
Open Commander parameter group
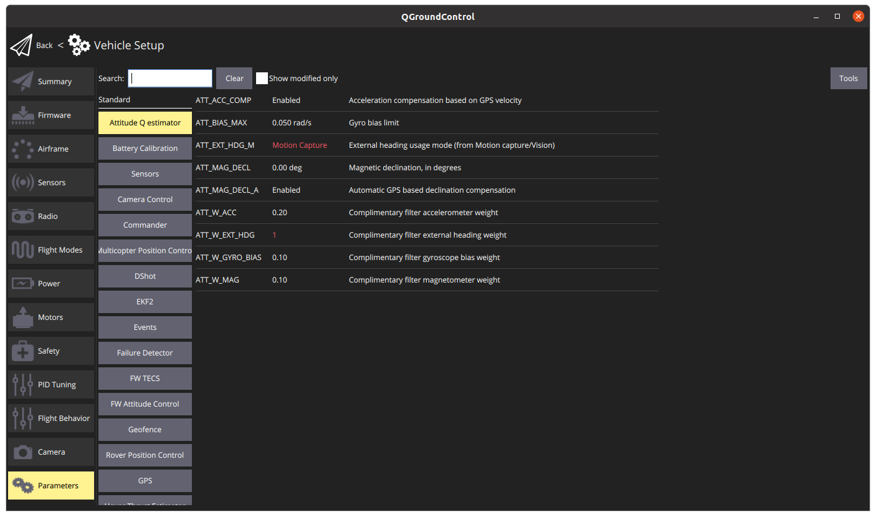coord(145,225)
